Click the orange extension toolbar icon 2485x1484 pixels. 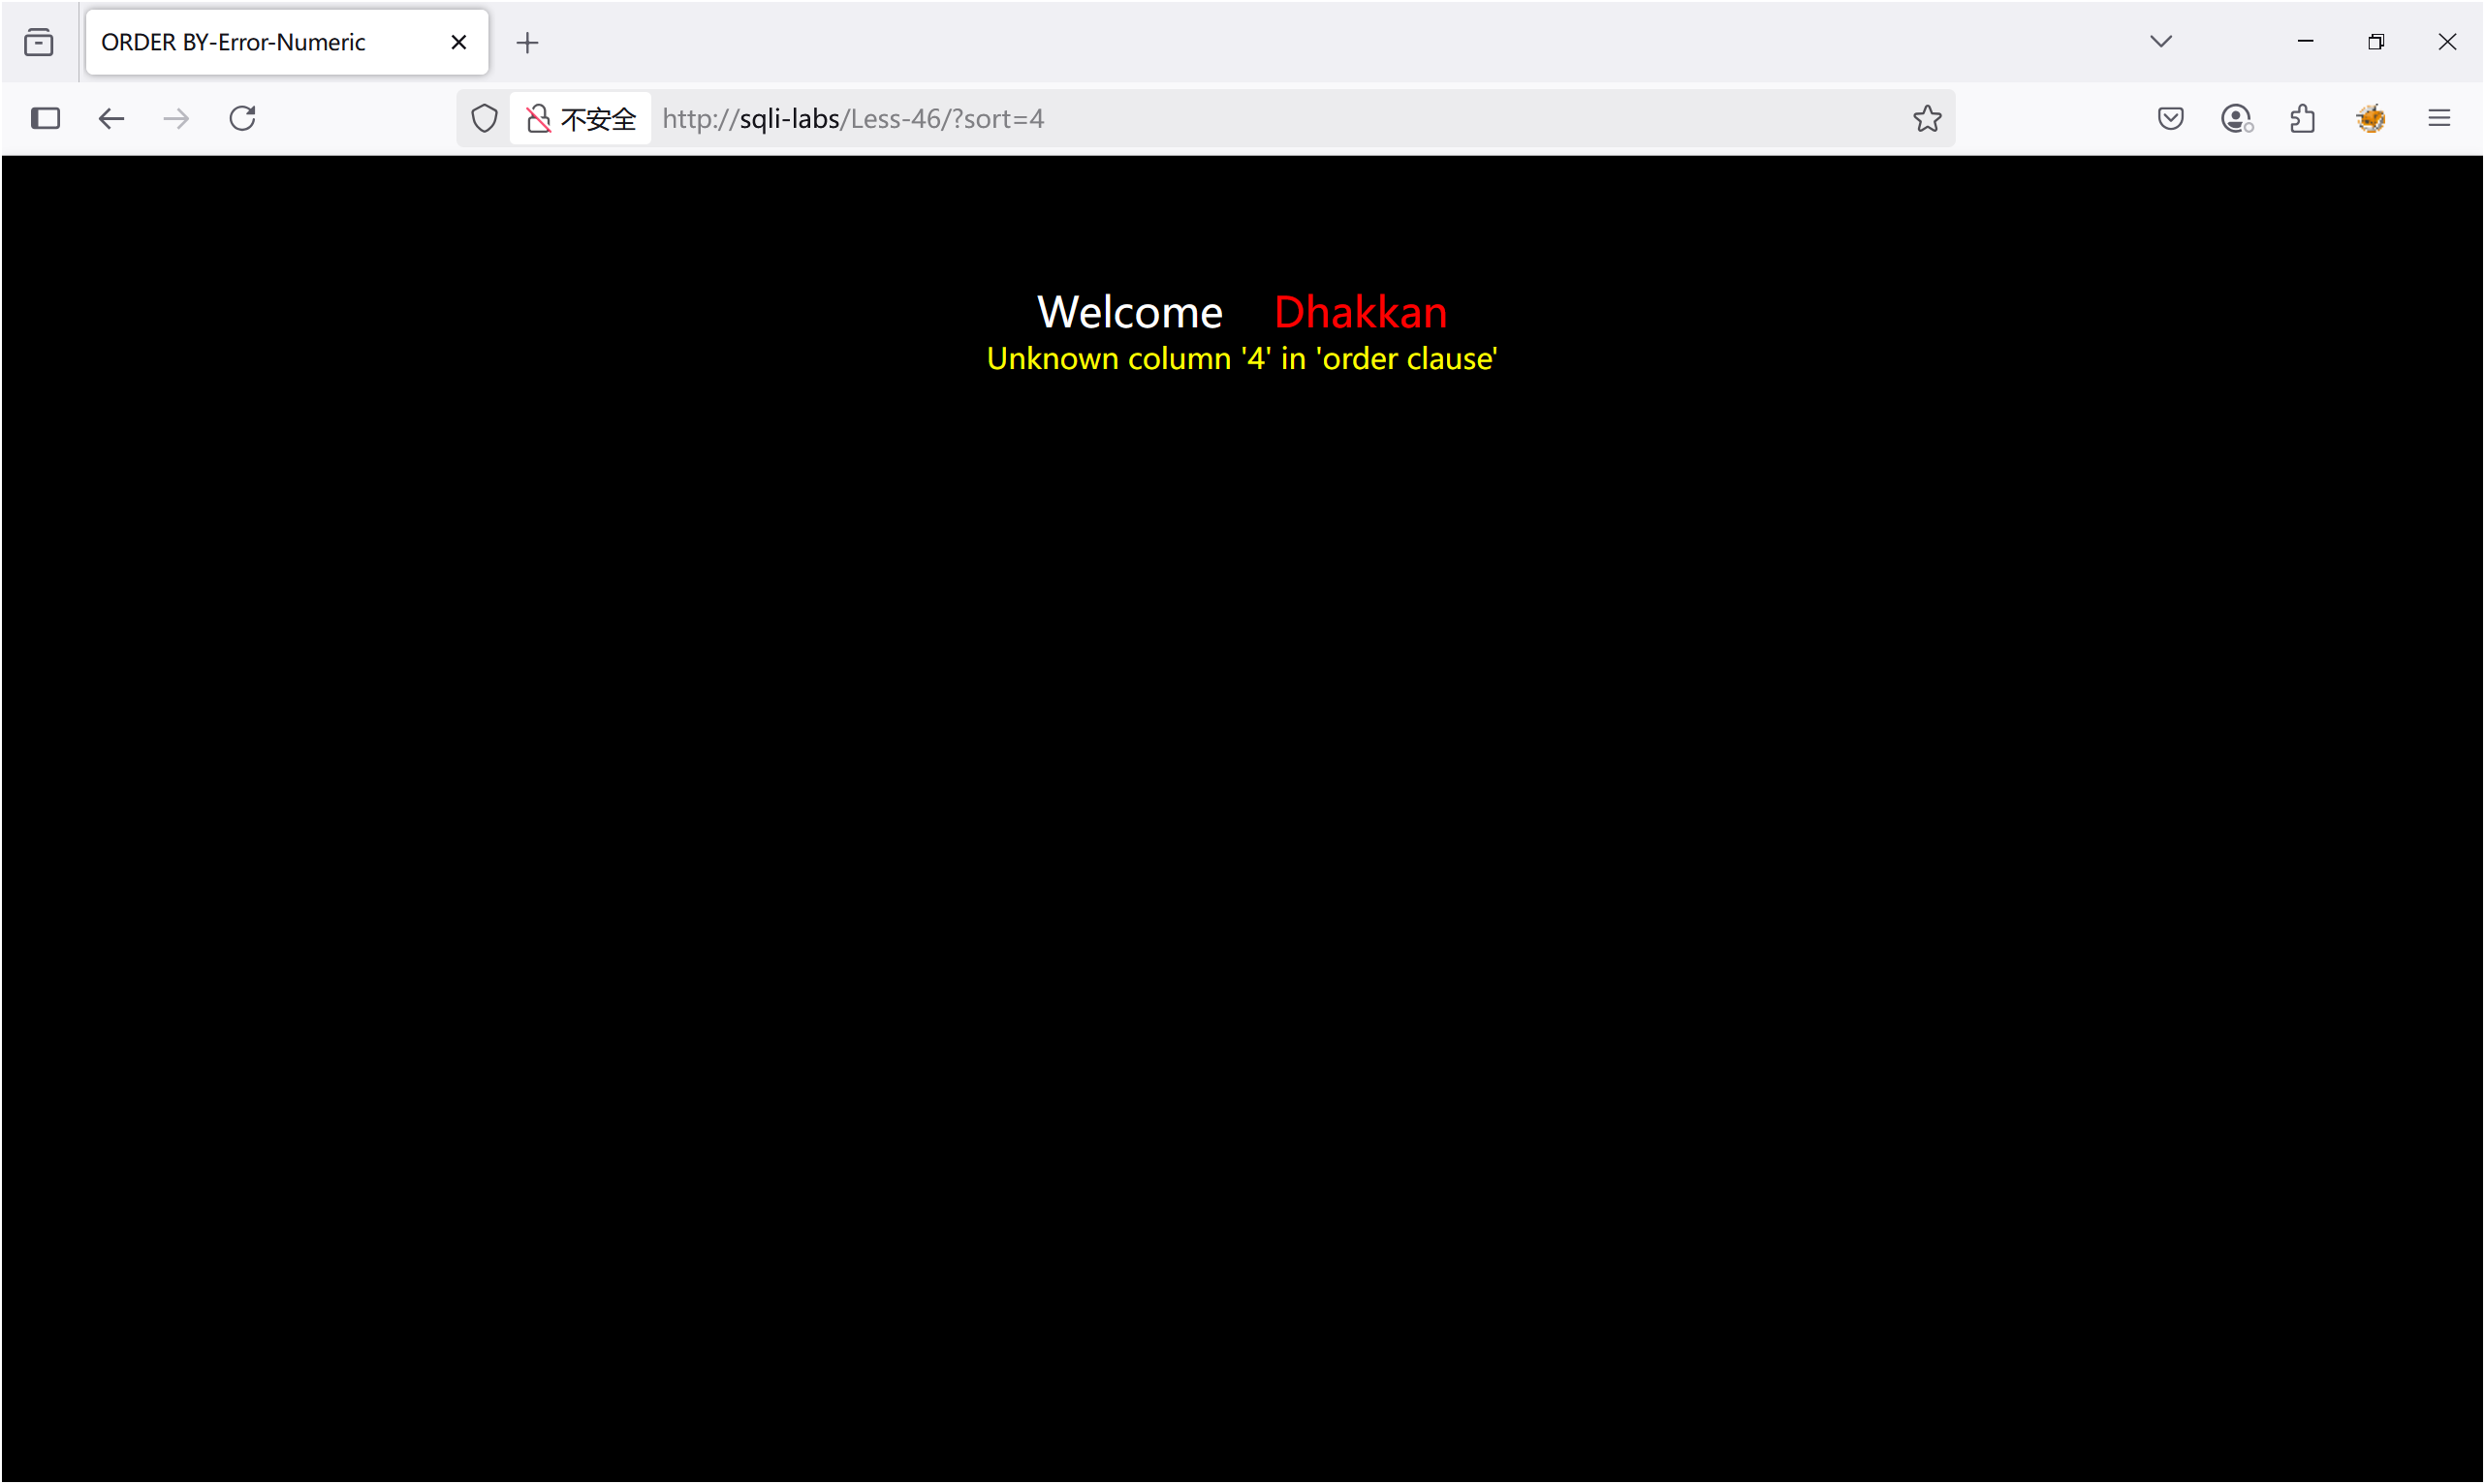pos(2371,118)
